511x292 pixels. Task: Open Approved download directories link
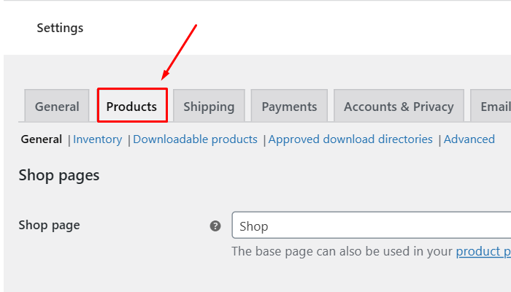350,139
